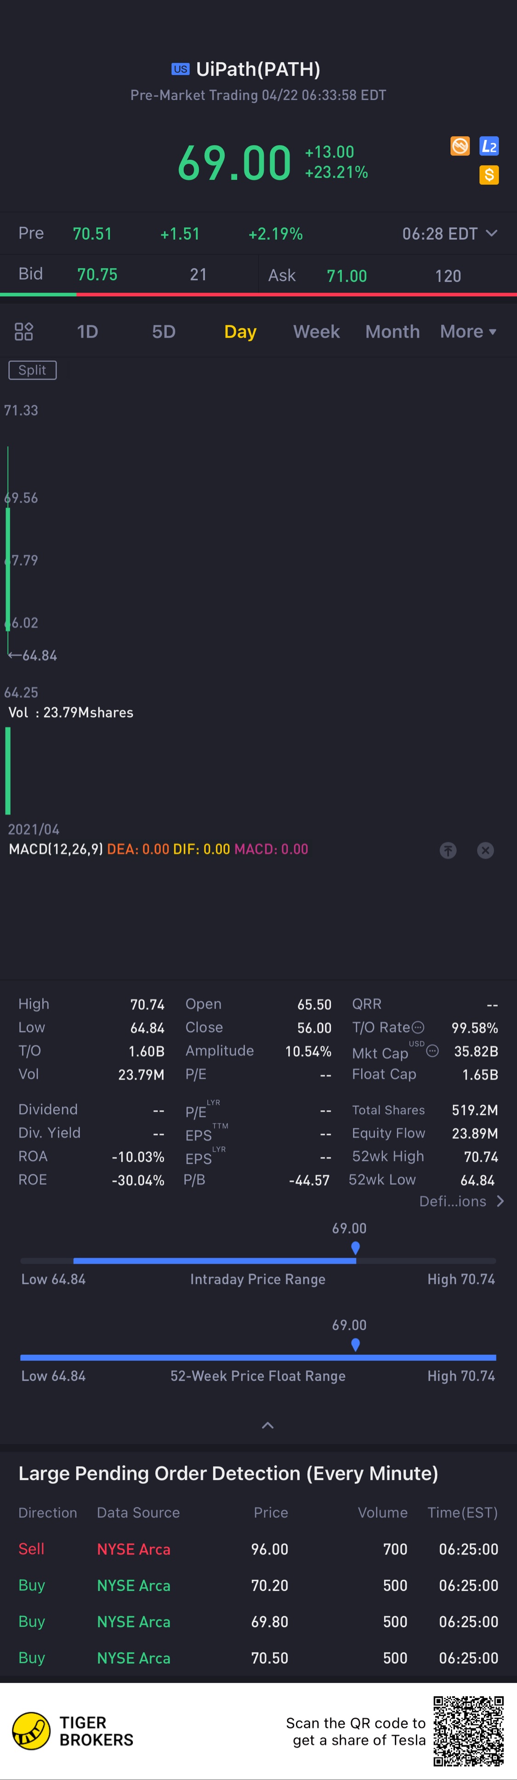Collapse the stock details section using up chevron
Image resolution: width=517 pixels, height=1780 pixels.
point(268,1425)
